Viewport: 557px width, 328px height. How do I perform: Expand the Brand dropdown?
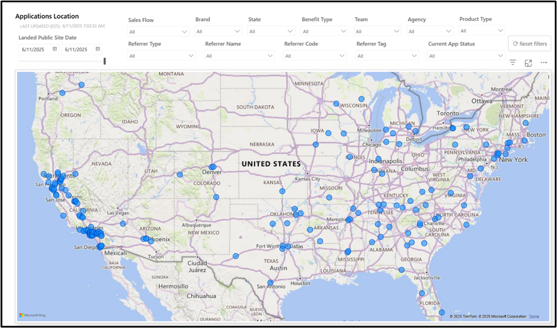coord(218,32)
